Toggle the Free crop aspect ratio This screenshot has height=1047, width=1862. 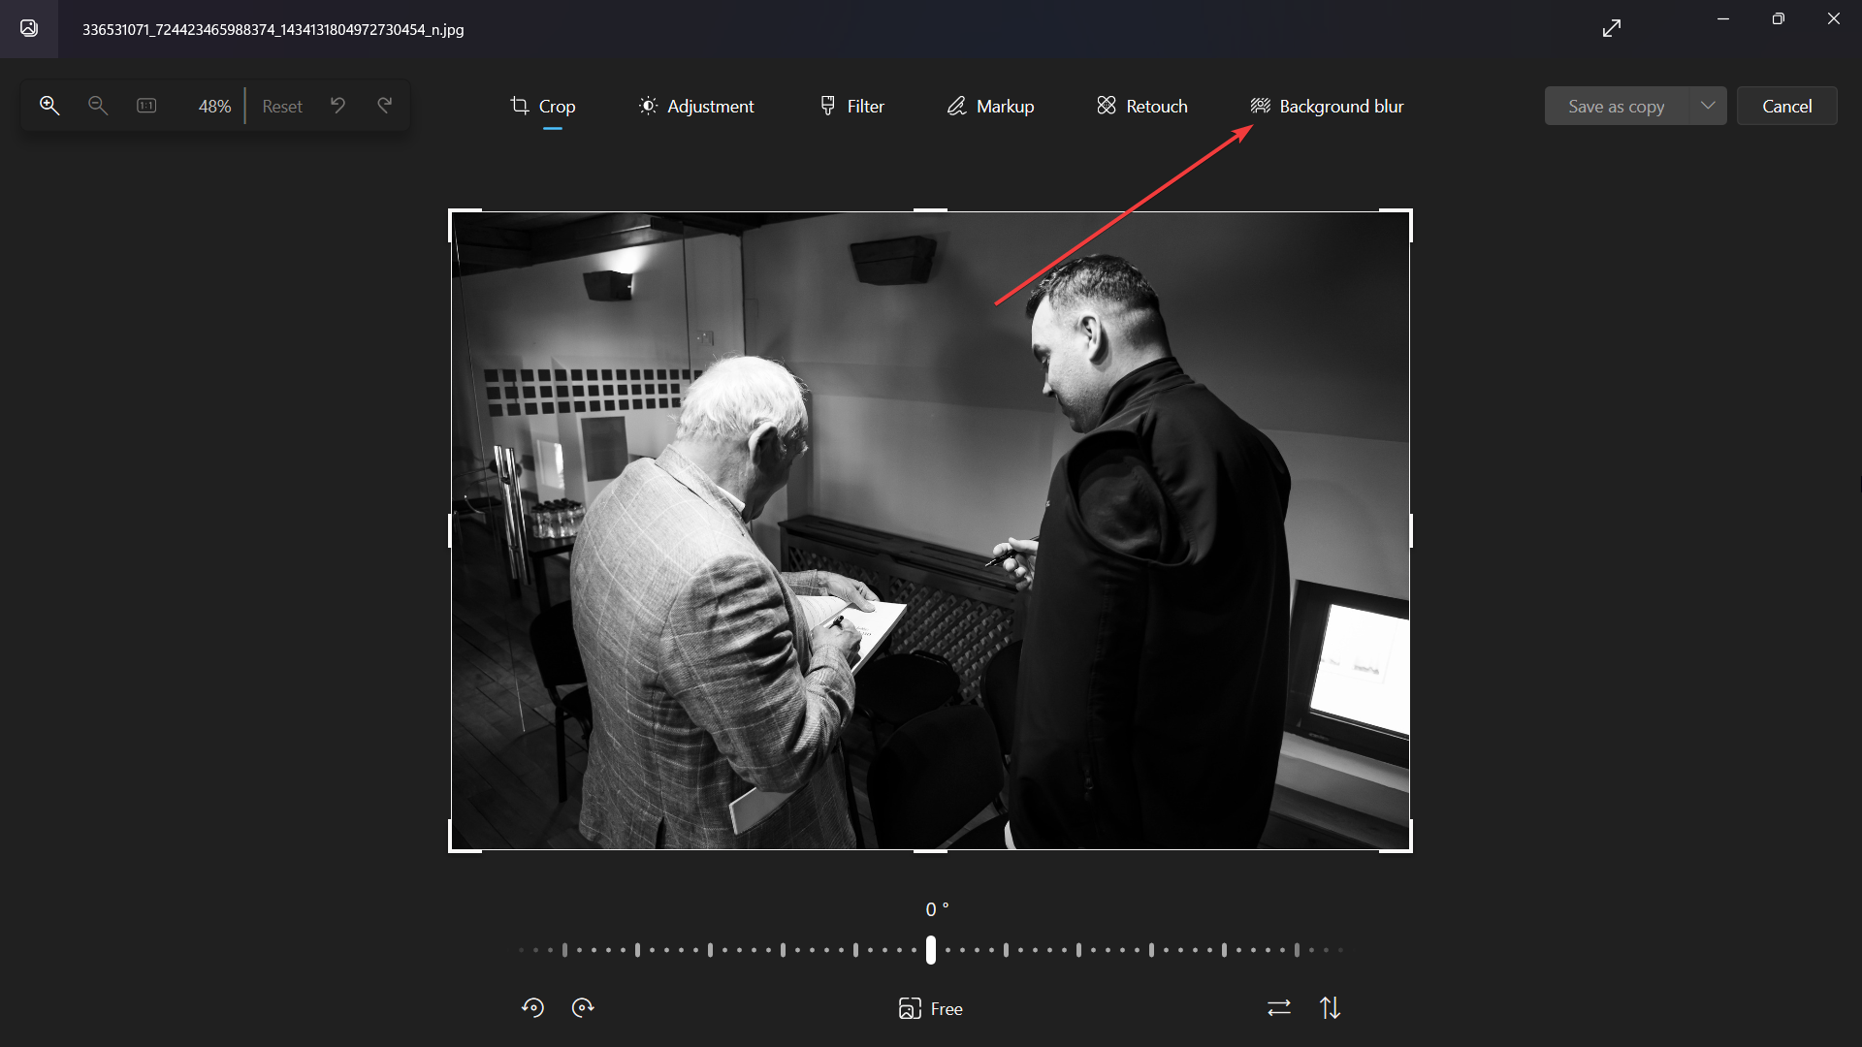[930, 1008]
